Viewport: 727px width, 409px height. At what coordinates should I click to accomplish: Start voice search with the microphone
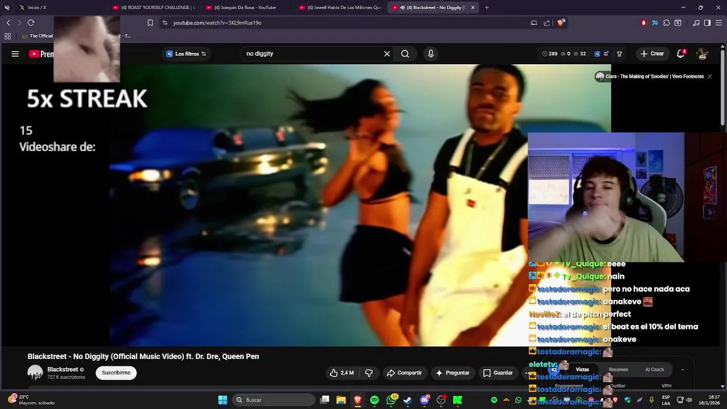431,53
